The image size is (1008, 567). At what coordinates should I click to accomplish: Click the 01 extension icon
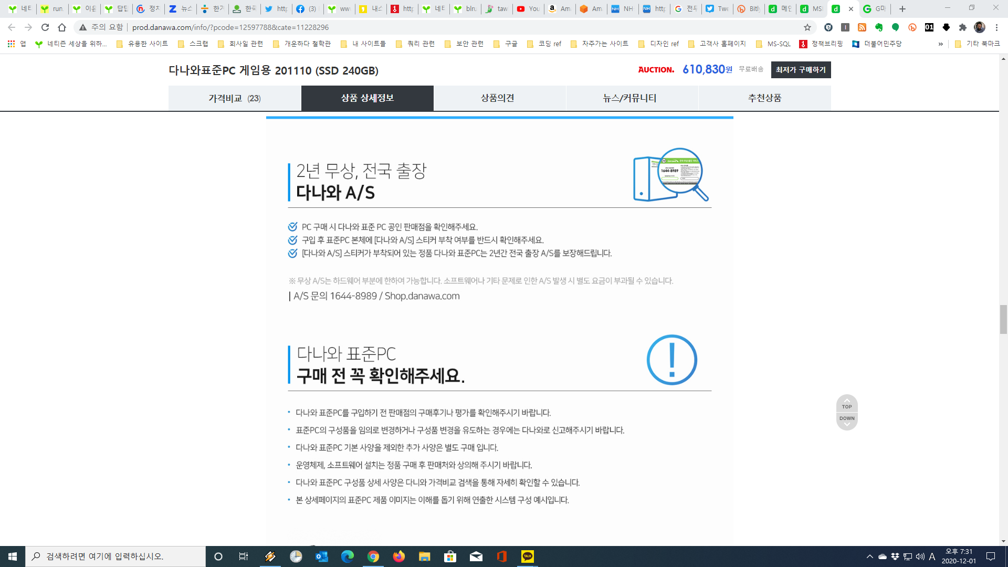[x=929, y=27]
